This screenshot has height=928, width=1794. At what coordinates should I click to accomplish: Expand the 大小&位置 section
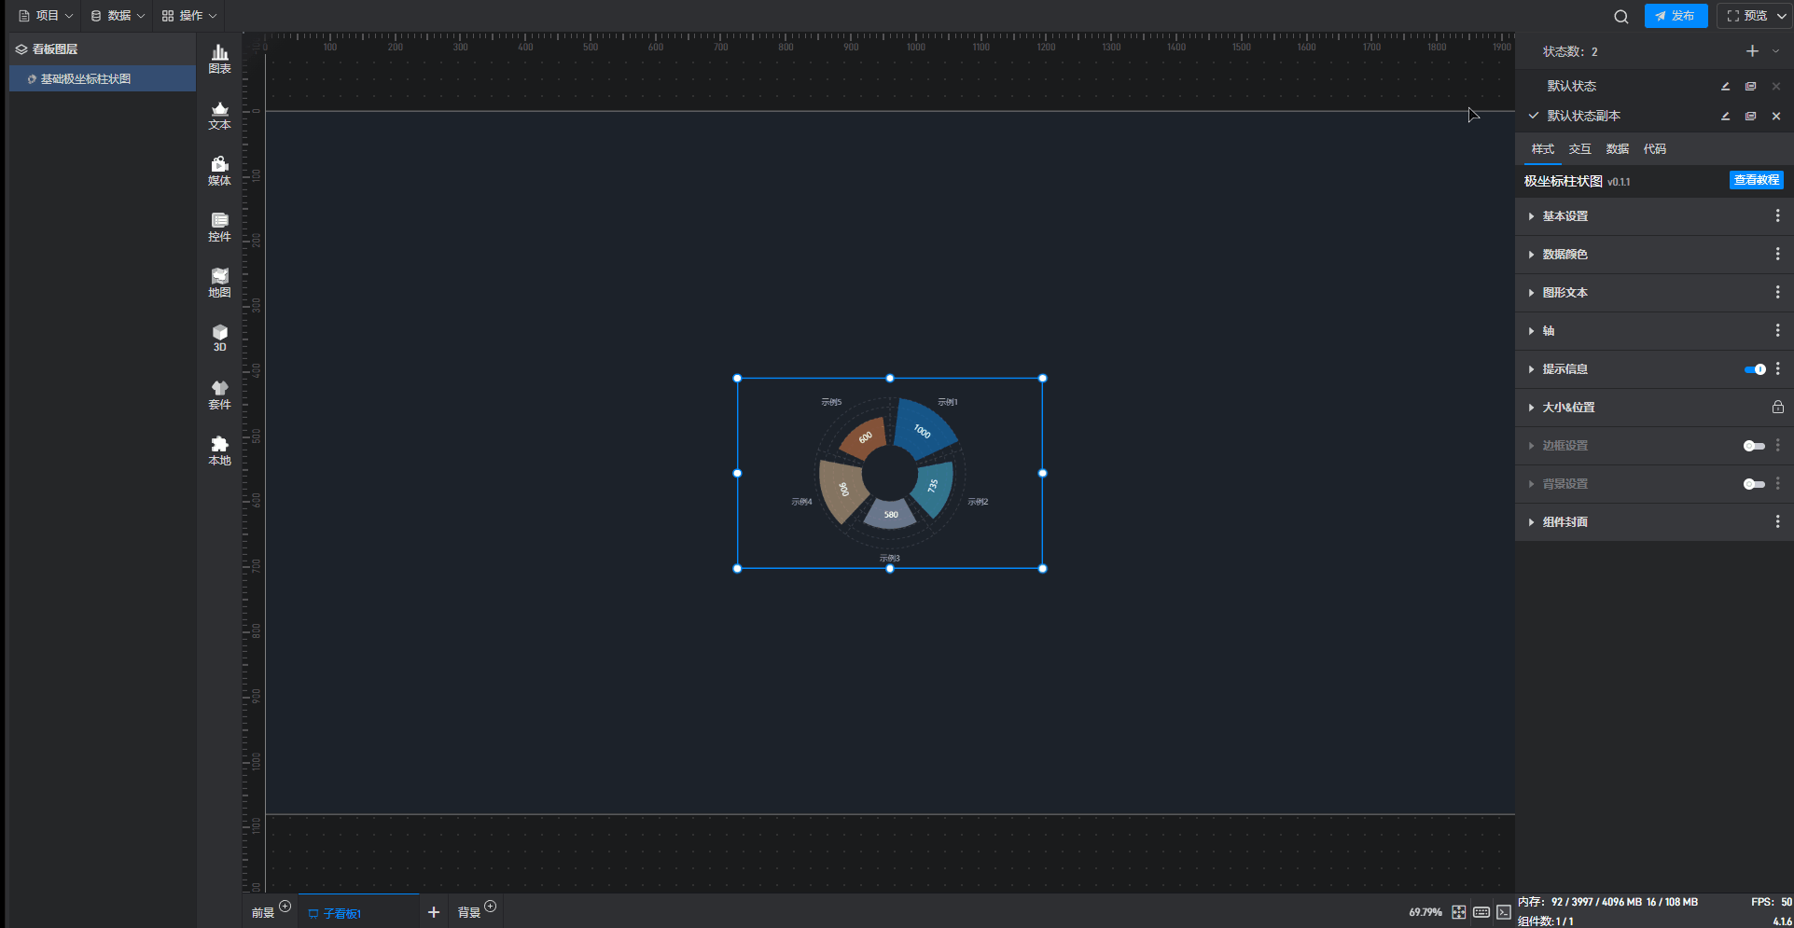coord(1531,408)
